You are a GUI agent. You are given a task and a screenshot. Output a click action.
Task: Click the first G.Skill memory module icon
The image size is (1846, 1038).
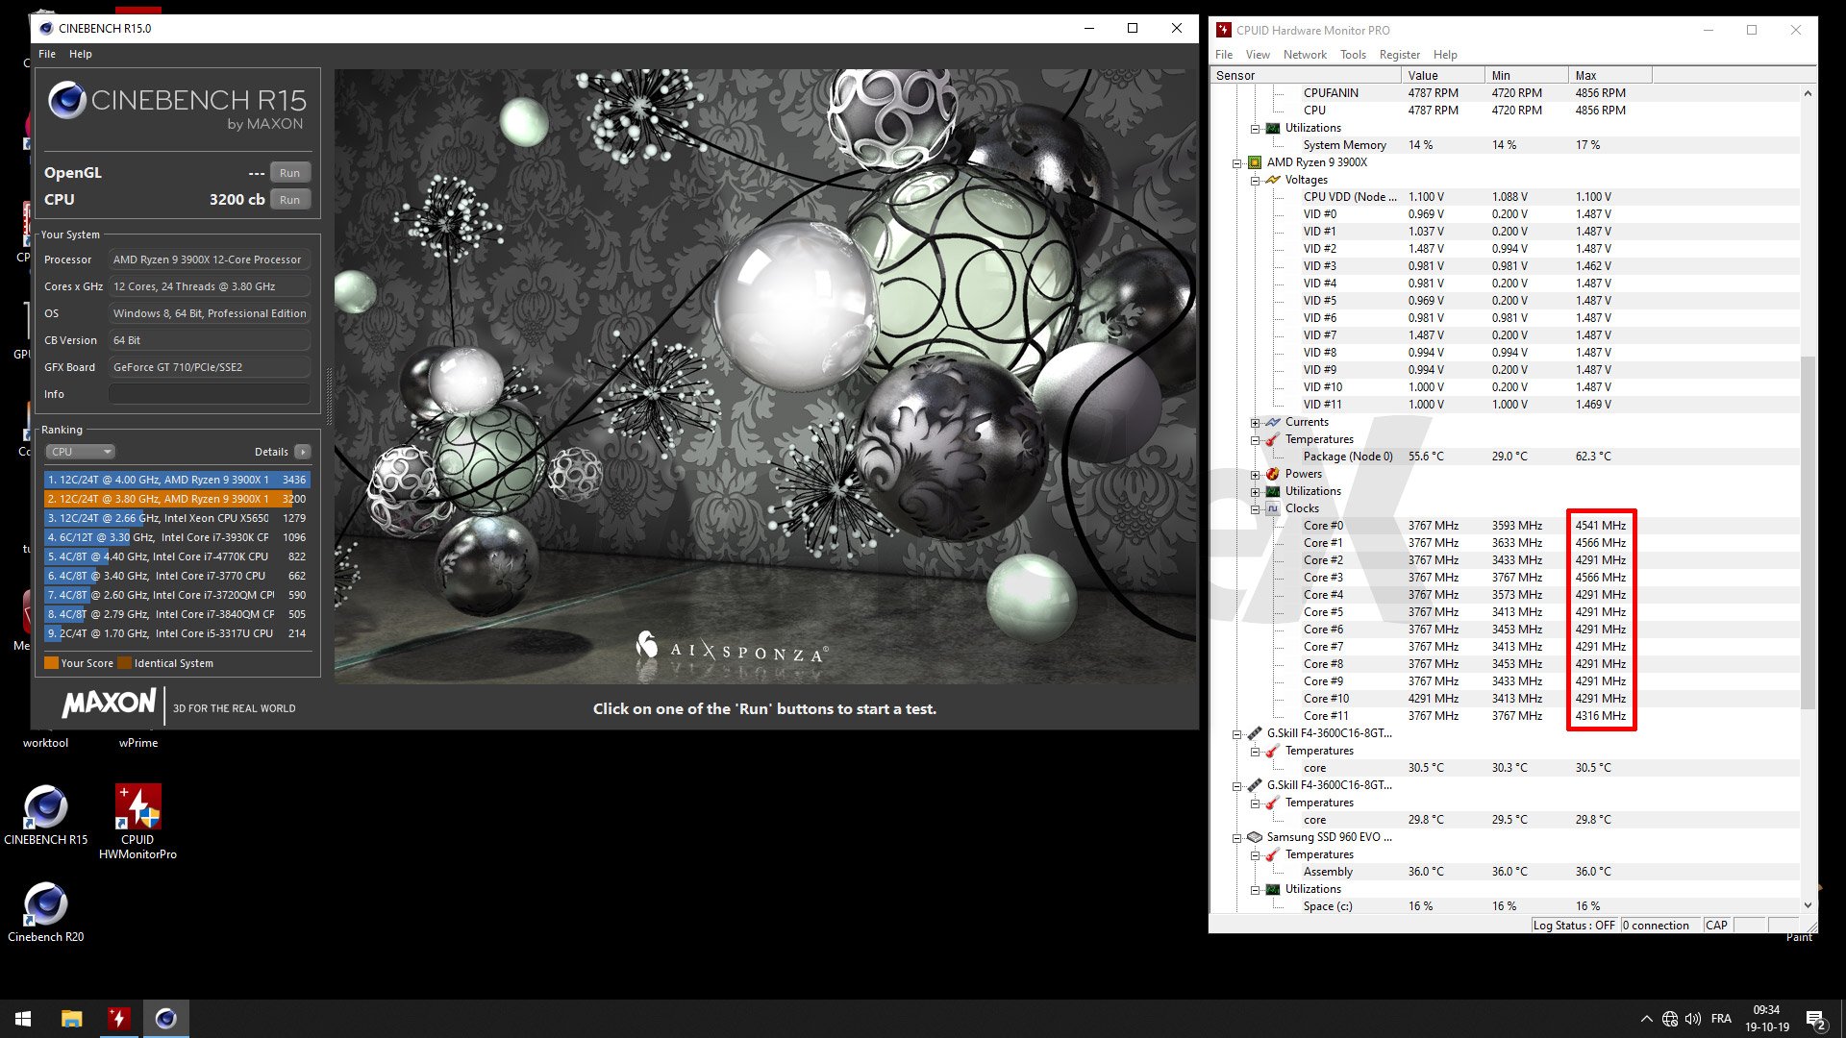point(1255,733)
